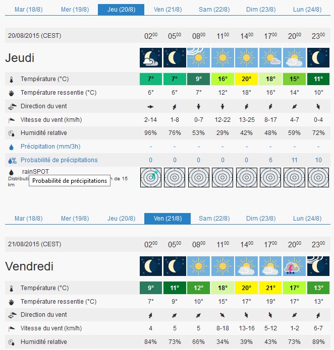Click Friday's 17:00 yellow 21° temperature cell
334x350 pixels.
270,288
